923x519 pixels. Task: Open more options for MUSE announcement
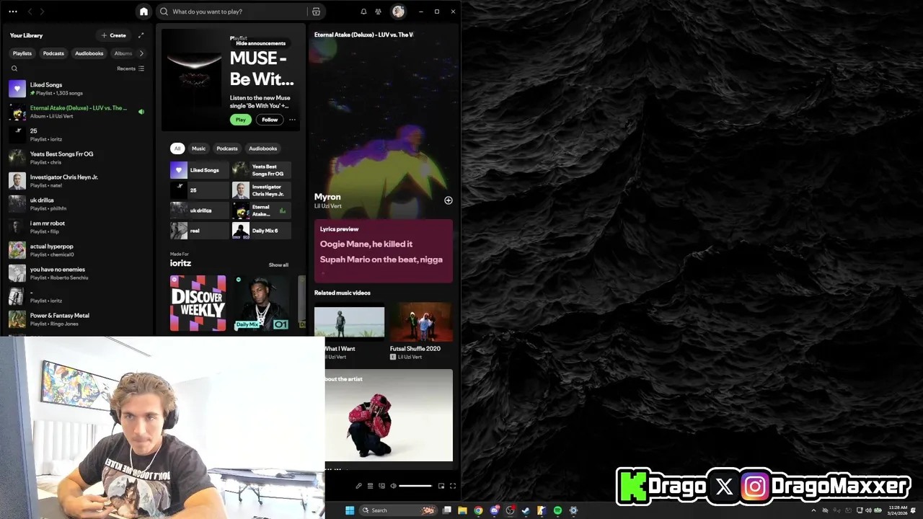pyautogui.click(x=292, y=120)
